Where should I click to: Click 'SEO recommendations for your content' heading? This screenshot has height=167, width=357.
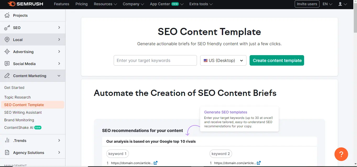[x=142, y=130]
